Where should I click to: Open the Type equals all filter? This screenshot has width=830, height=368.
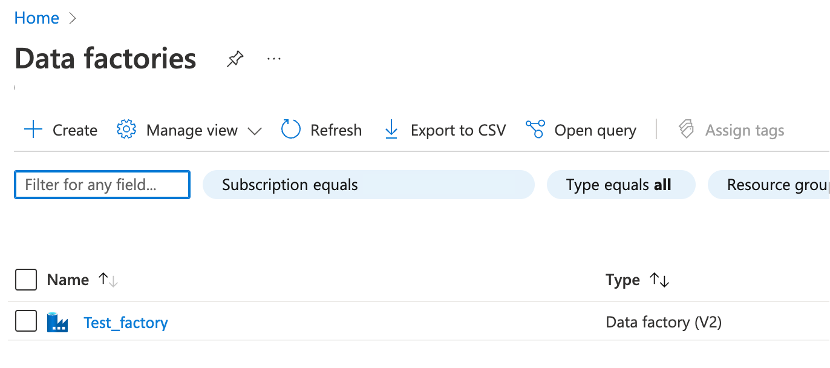click(x=621, y=185)
